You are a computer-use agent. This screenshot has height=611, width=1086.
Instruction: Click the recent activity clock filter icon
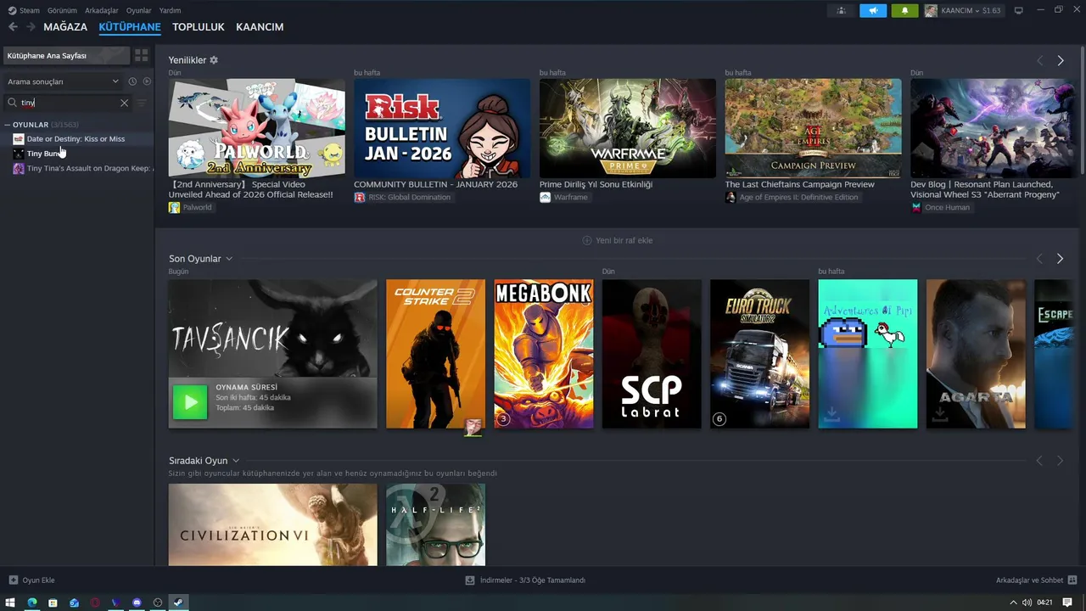132,81
